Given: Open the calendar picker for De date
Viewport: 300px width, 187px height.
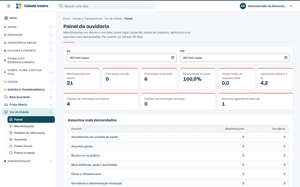Looking at the screenshot, I should [173, 58].
